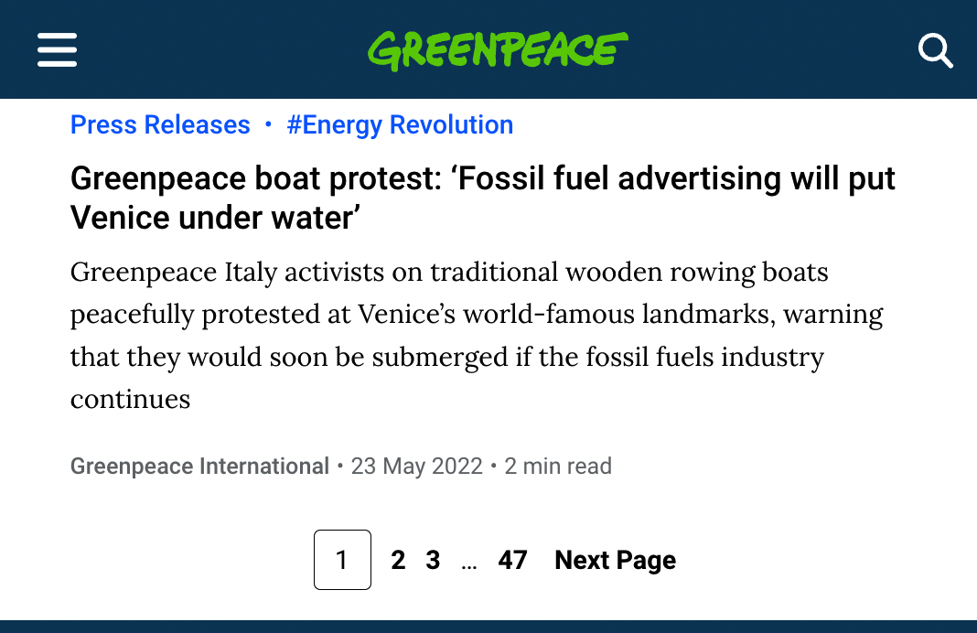This screenshot has height=633, width=977.
Task: Click bullet between Press Releases and #Energy Revolution
Action: (x=268, y=124)
